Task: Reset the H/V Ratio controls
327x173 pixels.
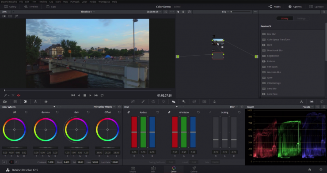Action: 198,112
